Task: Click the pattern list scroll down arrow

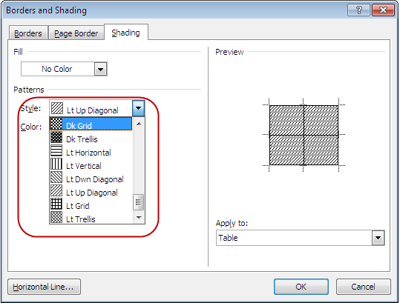Action: tap(139, 217)
